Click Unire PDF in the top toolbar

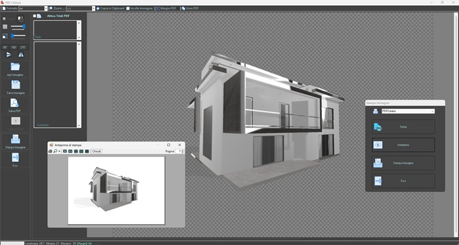(x=190, y=9)
